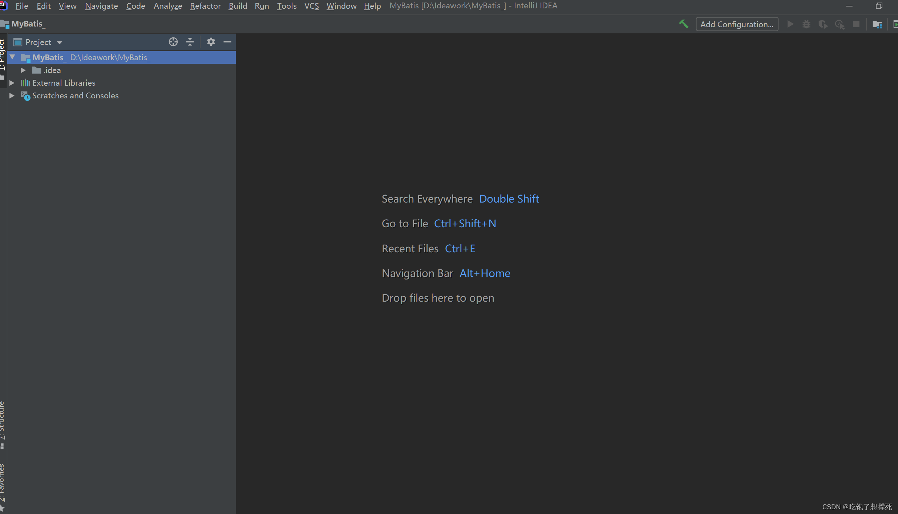The image size is (898, 514).
Task: Hide the Project panel with minus icon
Action: pyautogui.click(x=227, y=42)
